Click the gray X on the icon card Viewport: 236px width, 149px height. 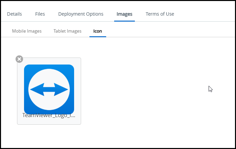19,59
